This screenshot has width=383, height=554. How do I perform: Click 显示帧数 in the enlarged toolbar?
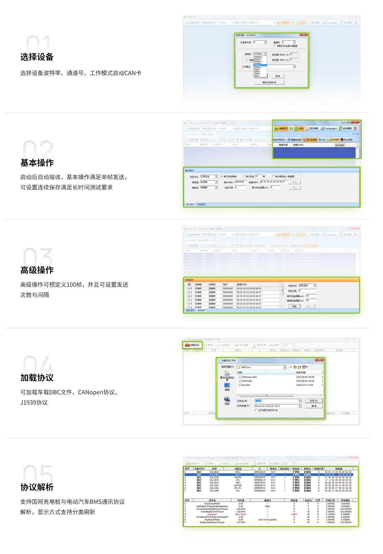[x=312, y=129]
